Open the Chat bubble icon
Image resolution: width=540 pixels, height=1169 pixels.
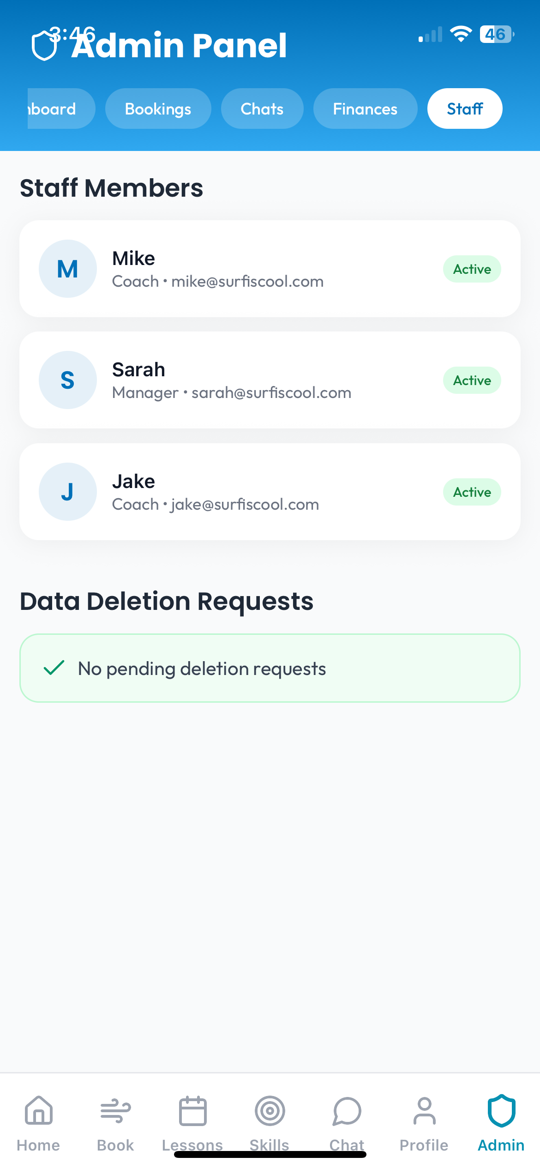tap(347, 1111)
